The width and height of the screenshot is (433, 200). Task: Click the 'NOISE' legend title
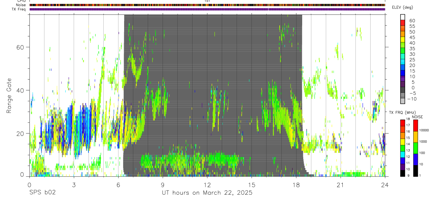point(417,117)
